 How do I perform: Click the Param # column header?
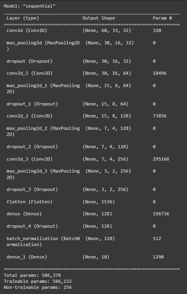pos(162,18)
